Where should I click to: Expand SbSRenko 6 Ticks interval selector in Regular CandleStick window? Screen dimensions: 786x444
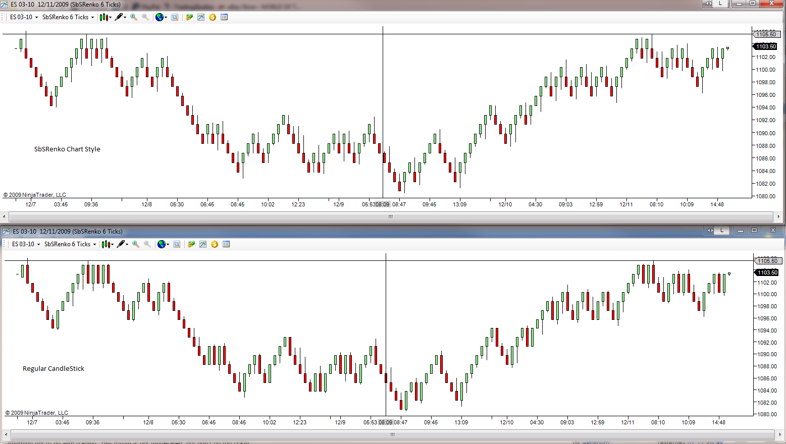point(71,244)
